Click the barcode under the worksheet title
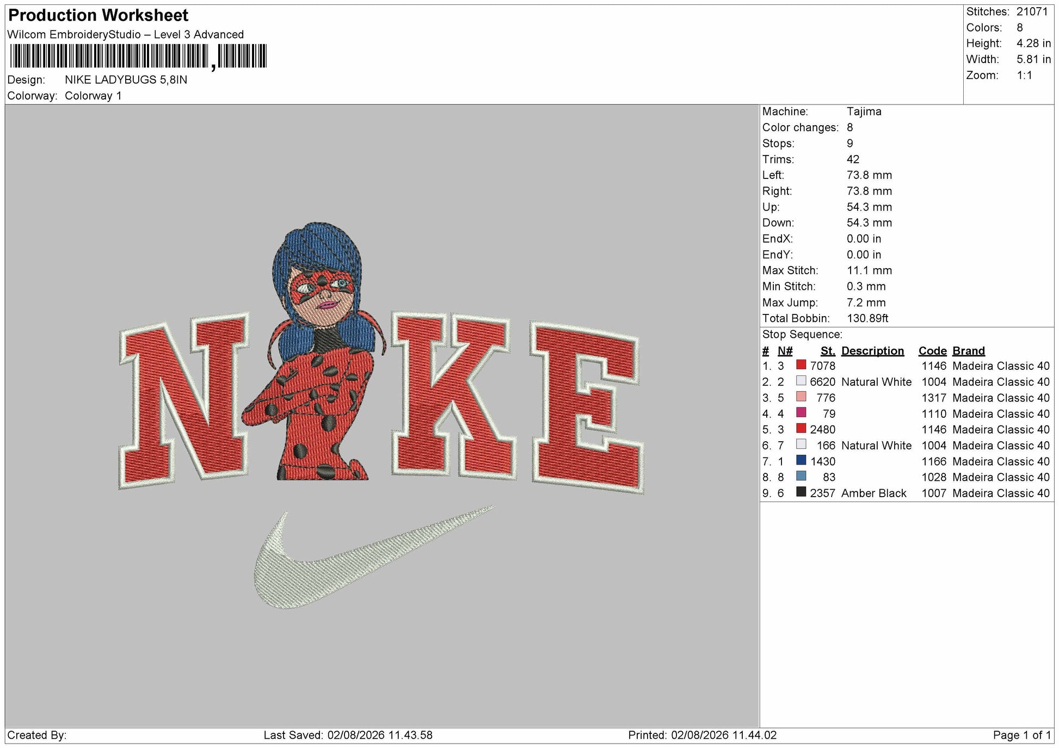Screen dimensions: 1059x748 [x=138, y=56]
